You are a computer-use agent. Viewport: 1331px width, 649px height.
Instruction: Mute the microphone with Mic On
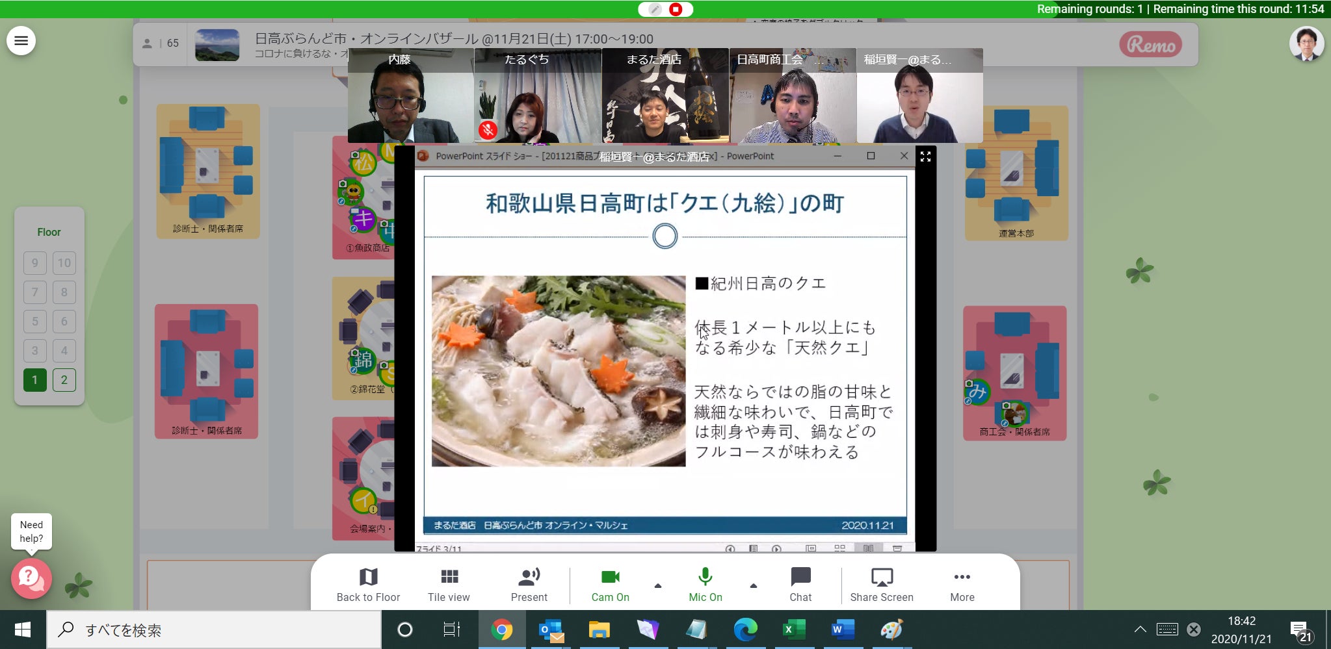pos(705,578)
